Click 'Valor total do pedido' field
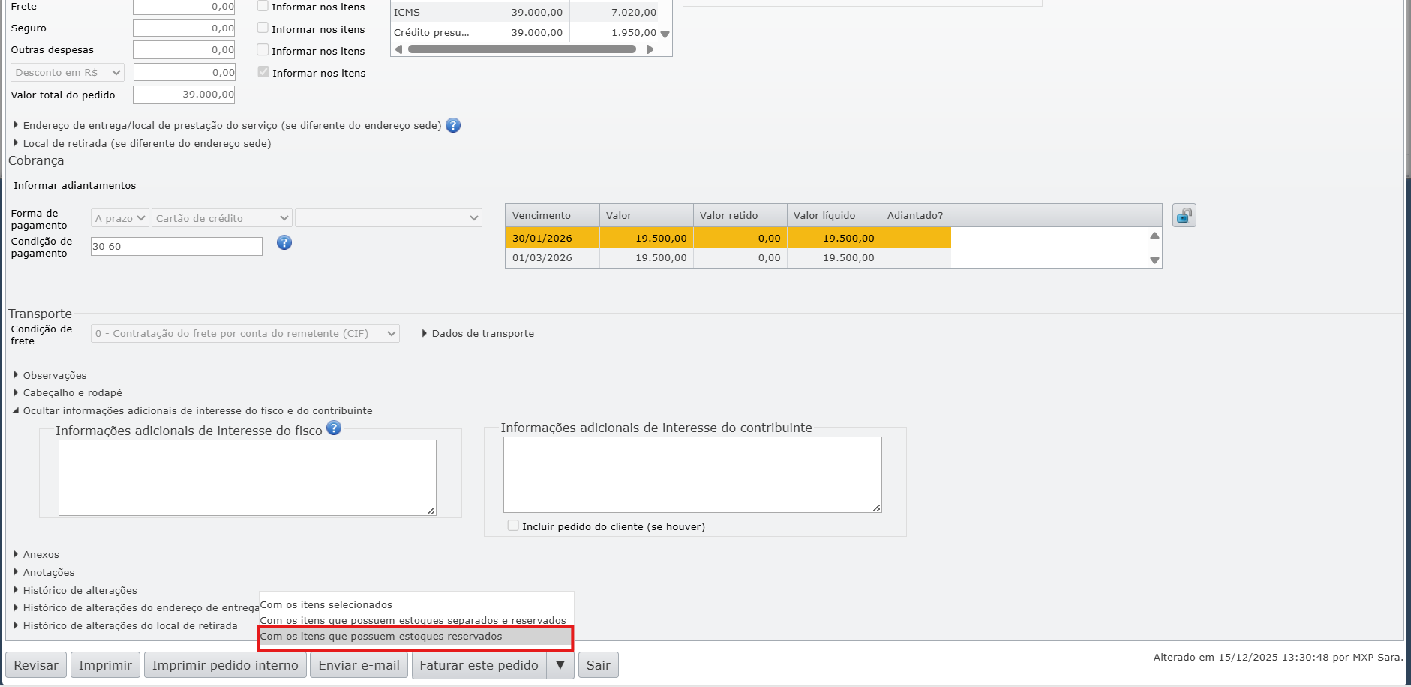The height and width of the screenshot is (687, 1411). pos(184,94)
